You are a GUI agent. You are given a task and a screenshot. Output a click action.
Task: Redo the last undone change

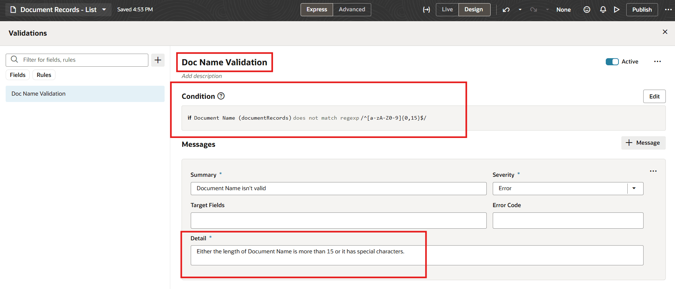533,10
